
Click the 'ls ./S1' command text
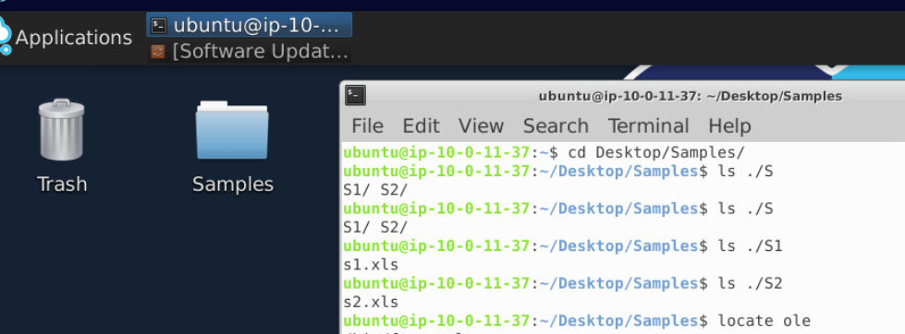751,246
